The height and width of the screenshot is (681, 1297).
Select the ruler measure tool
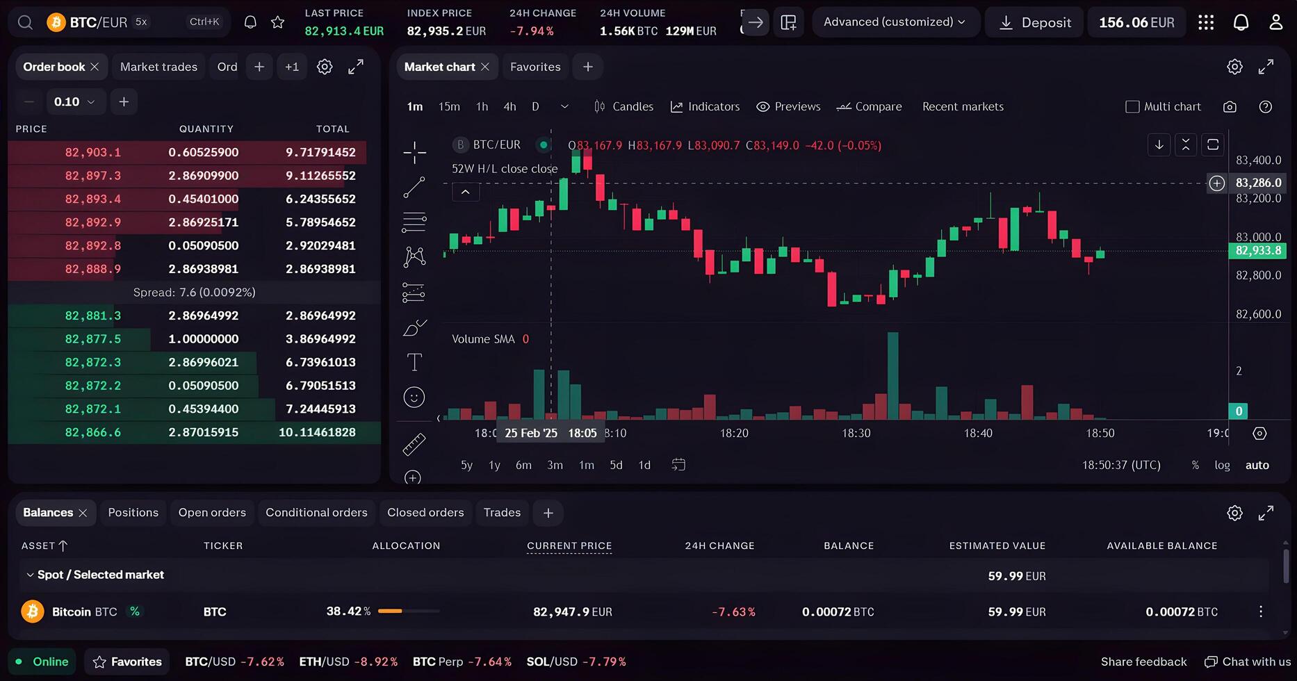pos(414,444)
